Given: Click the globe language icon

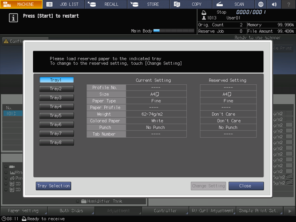Looking at the screenshot, I should (x=261, y=4).
